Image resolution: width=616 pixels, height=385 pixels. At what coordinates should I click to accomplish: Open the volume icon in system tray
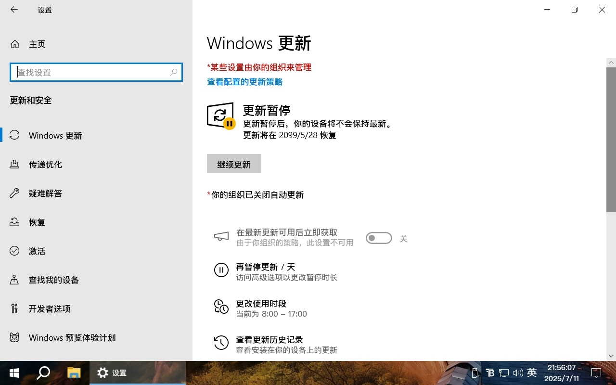click(x=518, y=372)
